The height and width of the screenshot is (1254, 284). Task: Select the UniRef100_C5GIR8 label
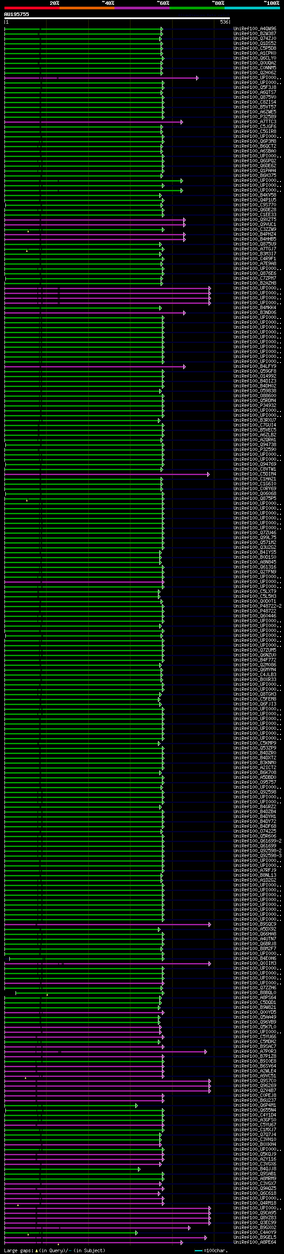point(255,131)
